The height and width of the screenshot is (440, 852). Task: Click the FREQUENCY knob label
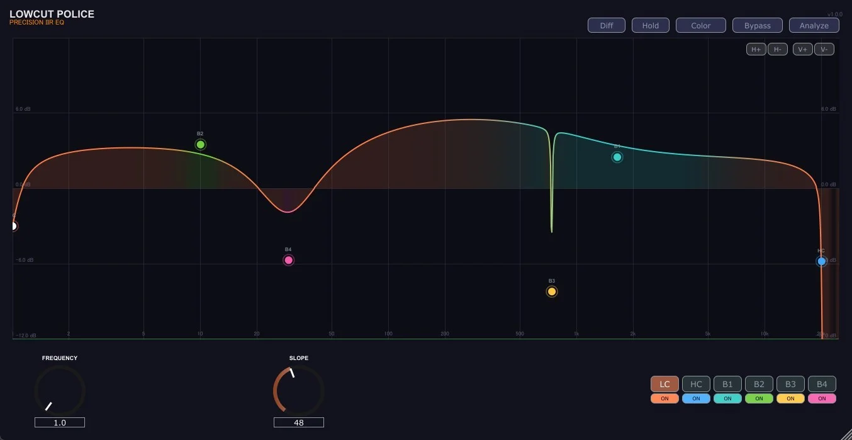click(x=60, y=358)
